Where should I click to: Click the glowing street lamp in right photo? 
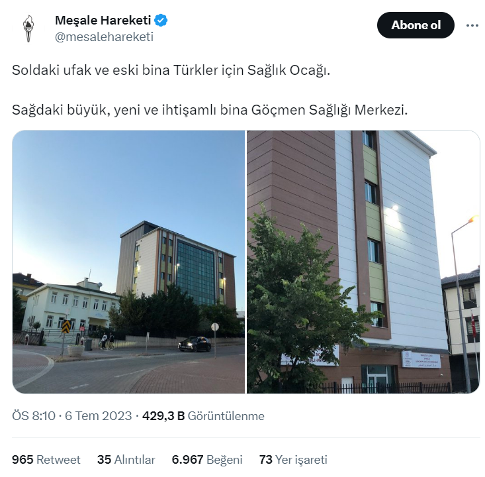[x=472, y=219]
